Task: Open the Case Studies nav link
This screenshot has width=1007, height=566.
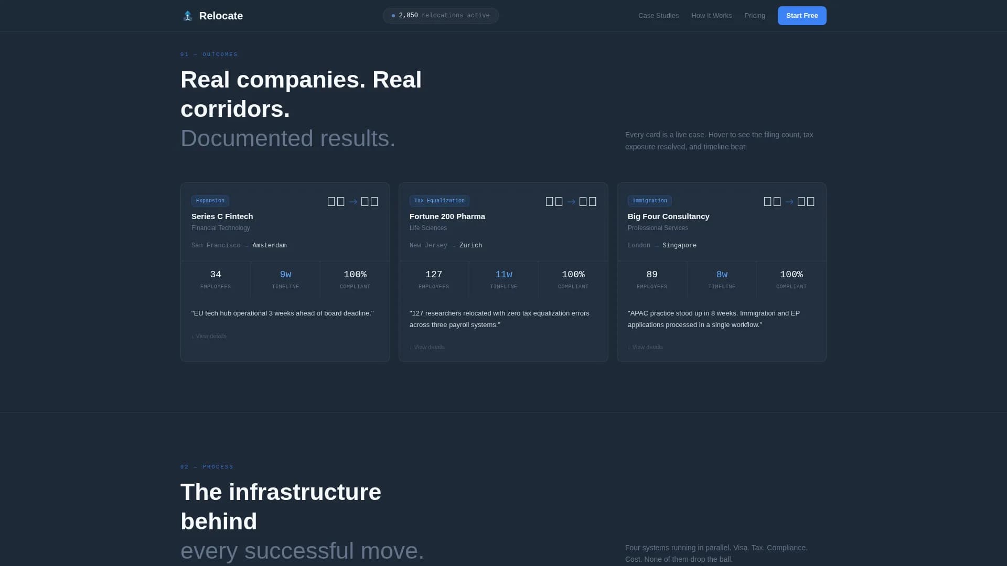Action: (658, 16)
